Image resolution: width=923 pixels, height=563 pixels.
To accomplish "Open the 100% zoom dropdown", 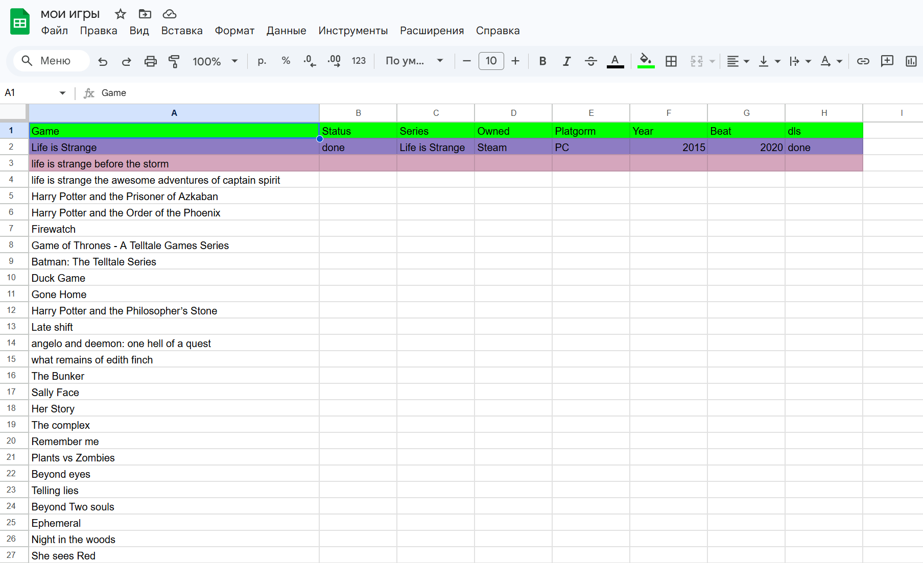I will coord(215,61).
